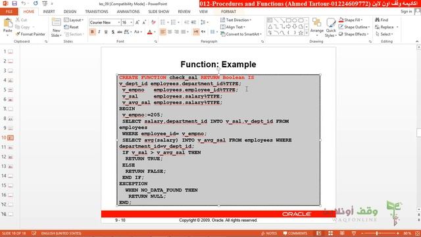Toggle Center alignment button
The width and height of the screenshot is (421, 237).
pos(170,32)
